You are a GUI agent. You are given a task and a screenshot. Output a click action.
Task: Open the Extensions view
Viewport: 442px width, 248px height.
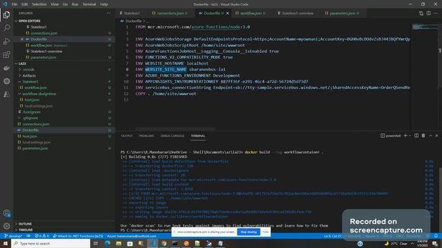pos(6,54)
